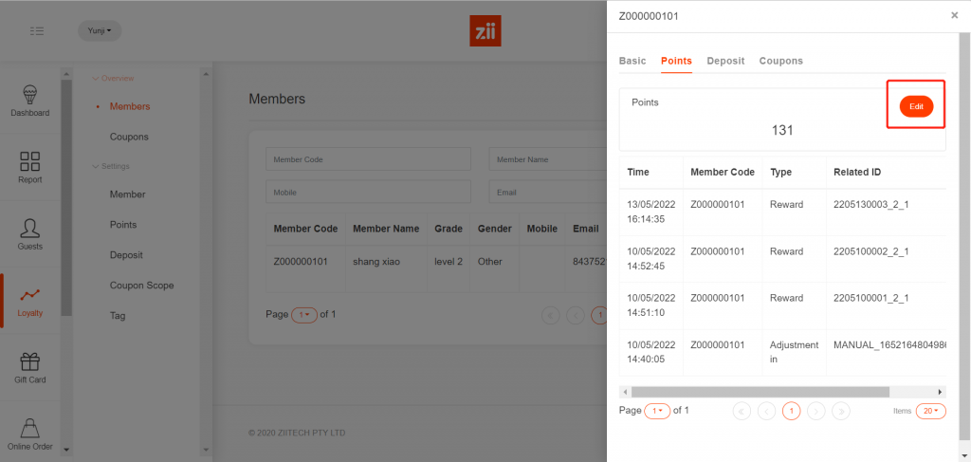Open the Gift Card icon
The image size is (971, 462).
coord(30,362)
